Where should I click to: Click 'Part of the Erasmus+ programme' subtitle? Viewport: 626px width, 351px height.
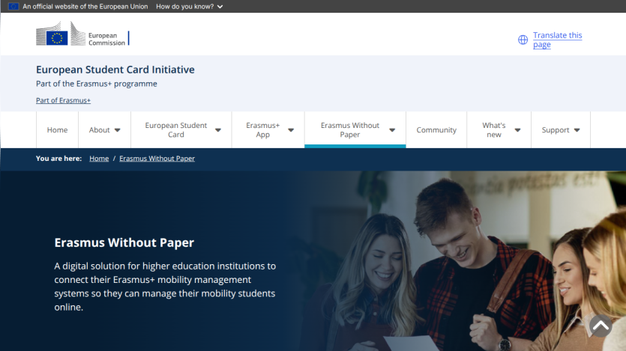tap(97, 84)
